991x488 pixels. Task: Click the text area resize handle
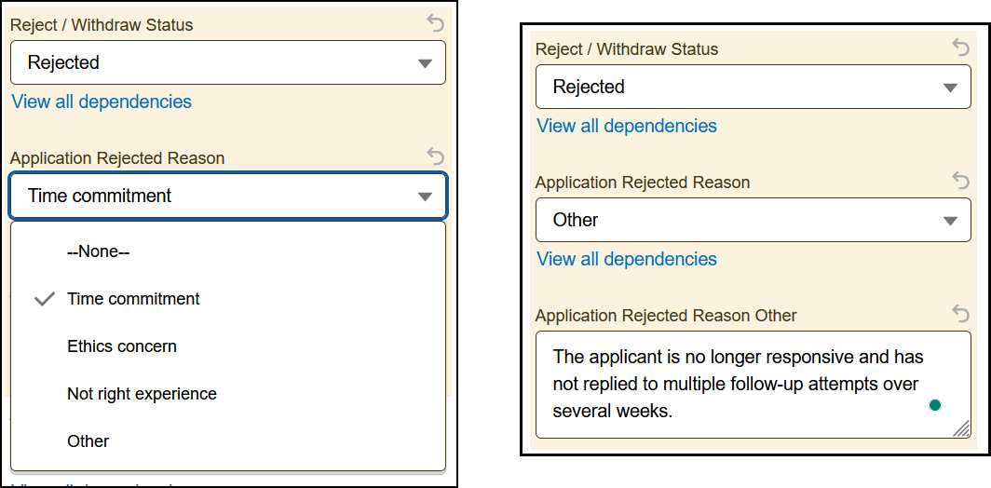pos(962,428)
